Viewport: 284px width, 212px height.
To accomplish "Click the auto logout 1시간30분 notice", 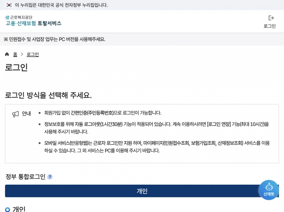I will (x=157, y=128).
